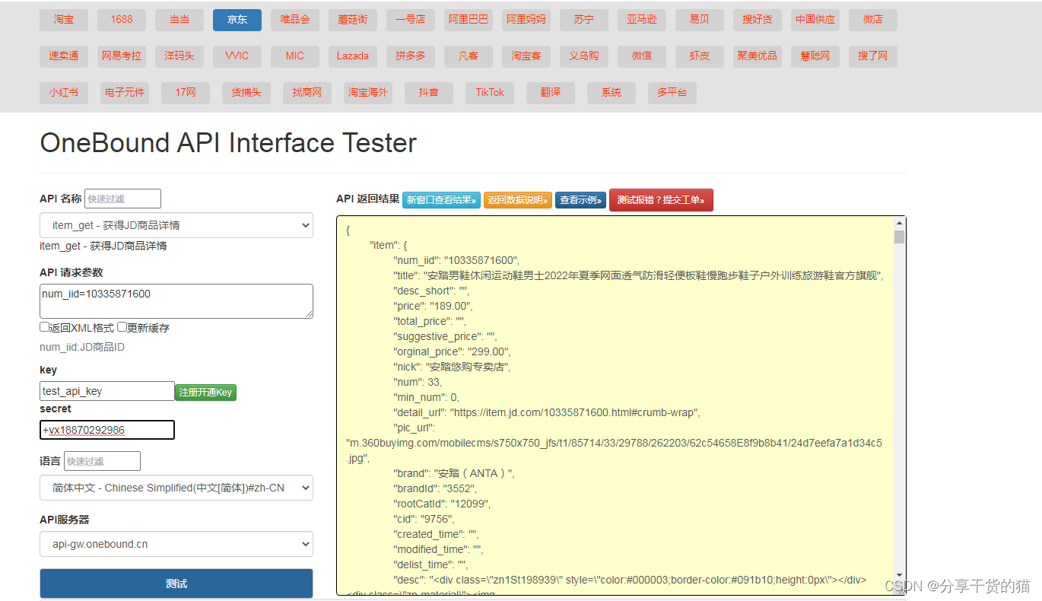Image resolution: width=1042 pixels, height=601 pixels.
Task: Click the result scrollbar up arrow
Action: point(900,223)
